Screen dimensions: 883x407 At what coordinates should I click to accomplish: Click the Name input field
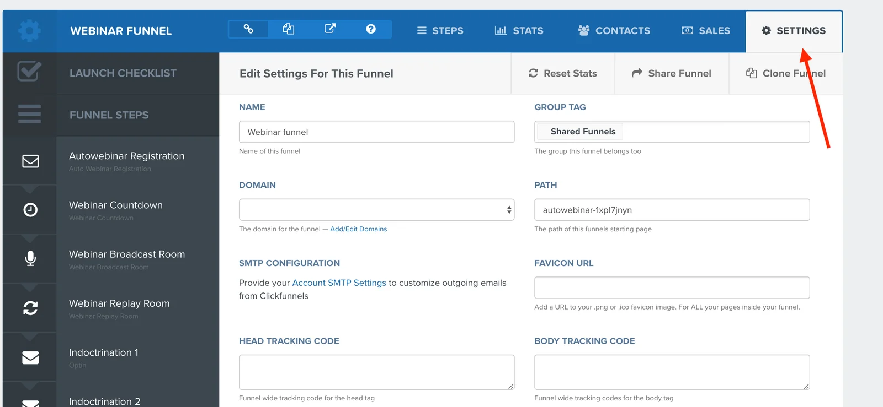[x=376, y=132]
